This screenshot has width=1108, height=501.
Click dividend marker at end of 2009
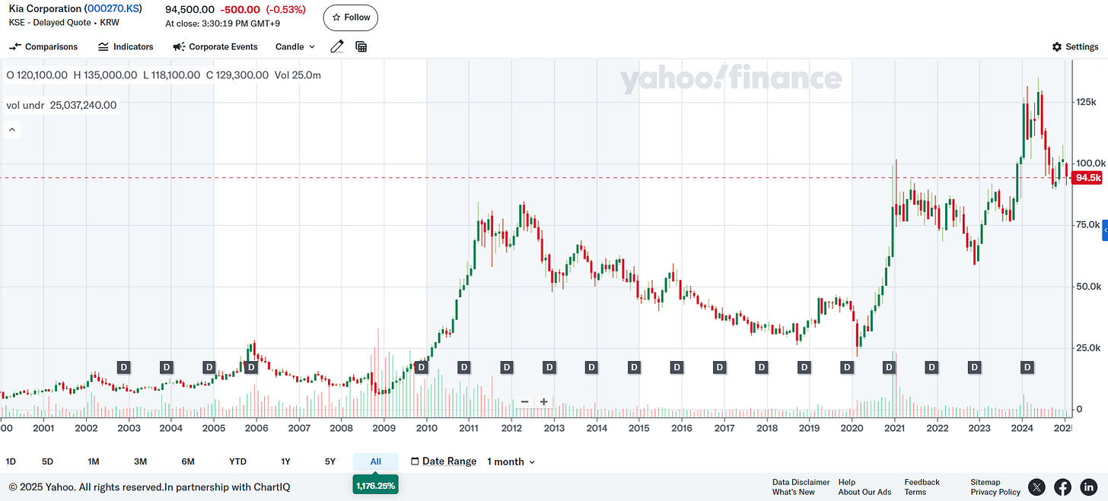(x=422, y=367)
